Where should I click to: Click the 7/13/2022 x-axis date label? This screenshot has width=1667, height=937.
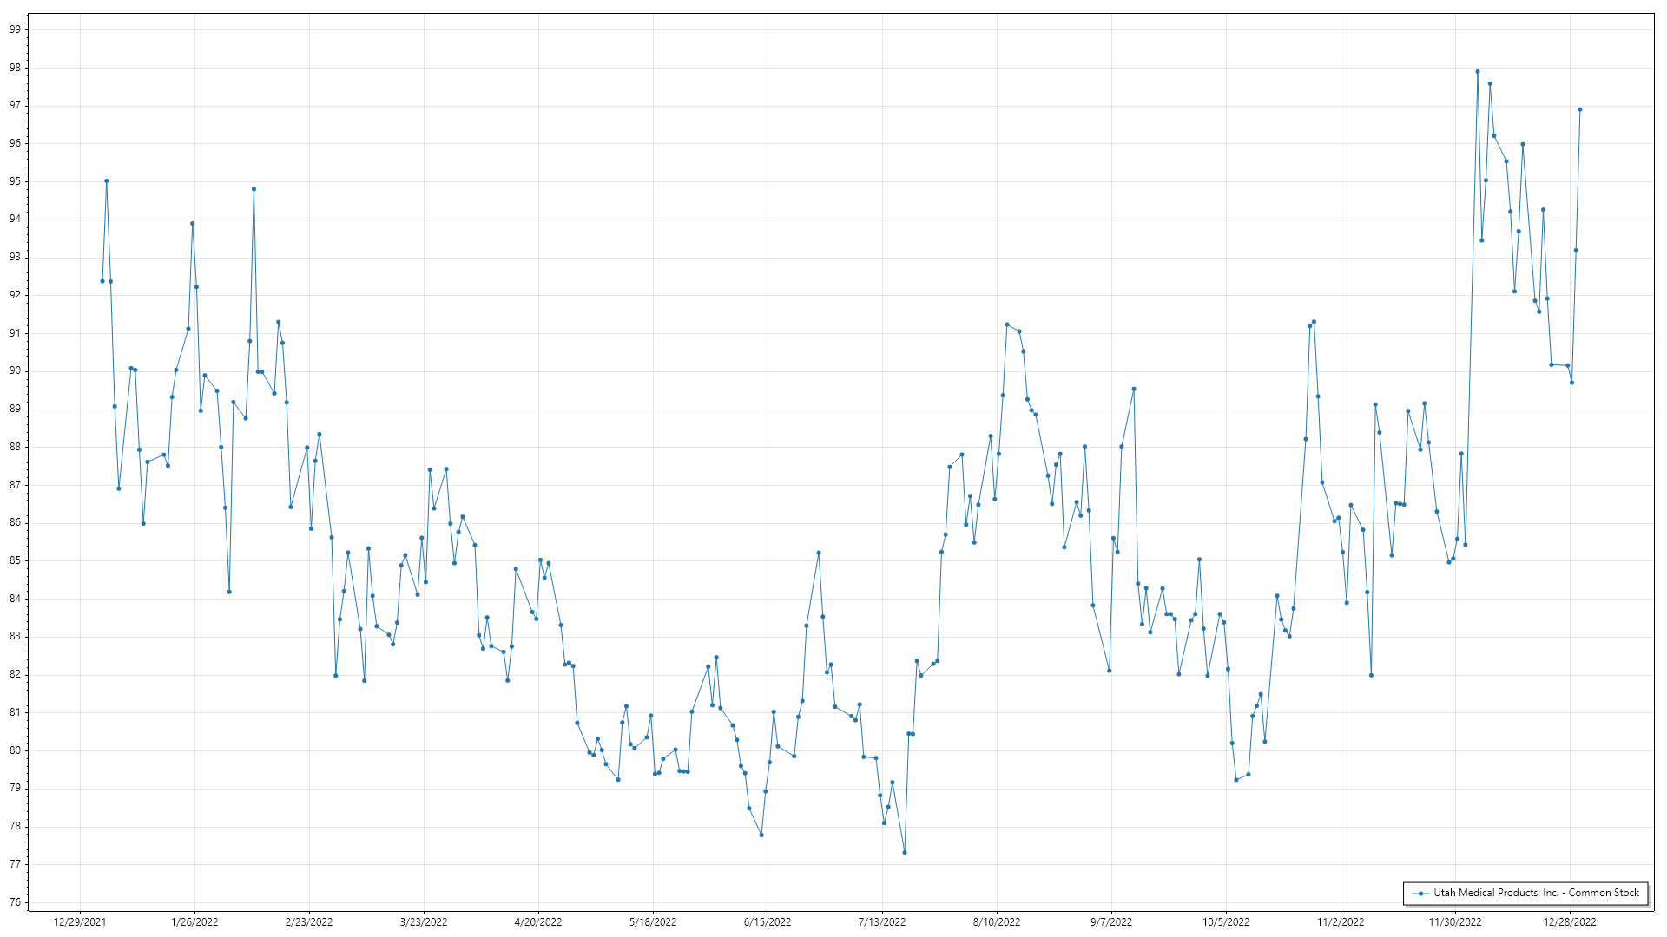coord(882,922)
